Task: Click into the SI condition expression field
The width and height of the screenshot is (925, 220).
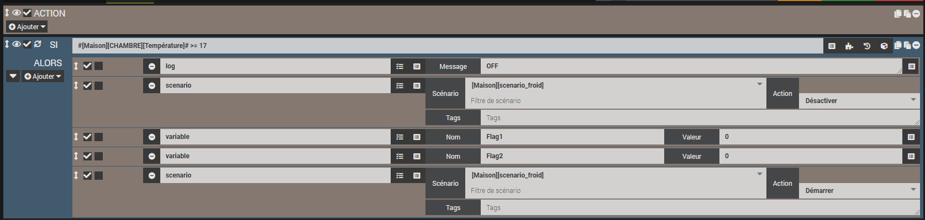Action: pos(448,46)
